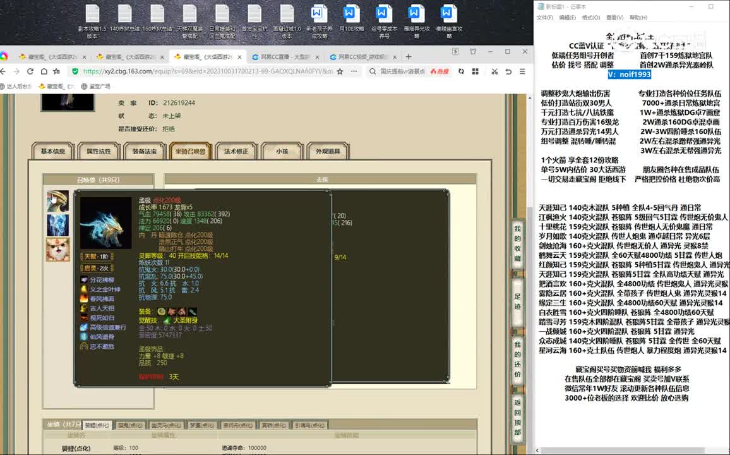This screenshot has width=730, height=455.
Task: Click the browser back arrow
Action: click(3, 71)
